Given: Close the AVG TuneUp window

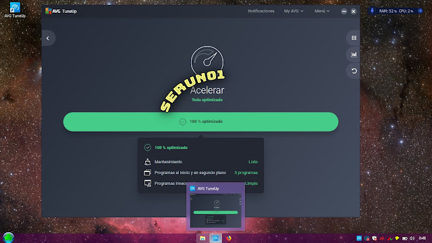Looking at the screenshot, I should click(354, 11).
